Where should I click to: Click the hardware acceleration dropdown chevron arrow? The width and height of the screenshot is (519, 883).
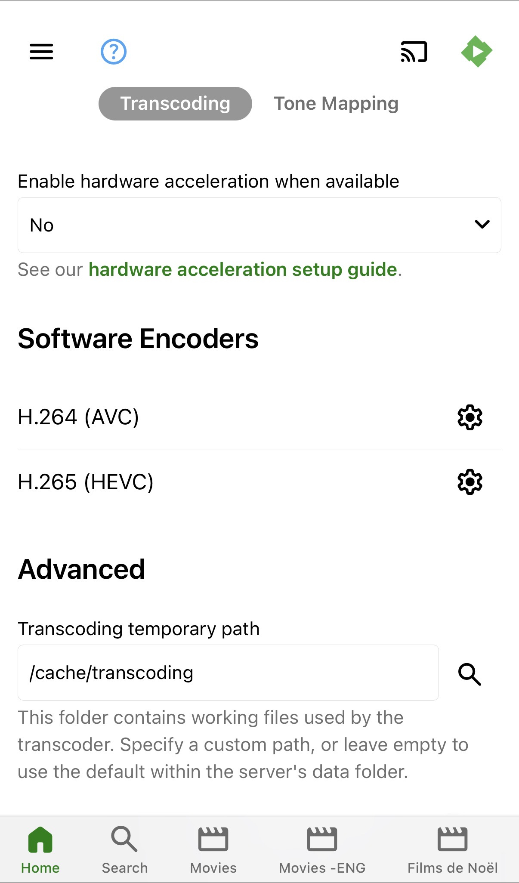[482, 225]
